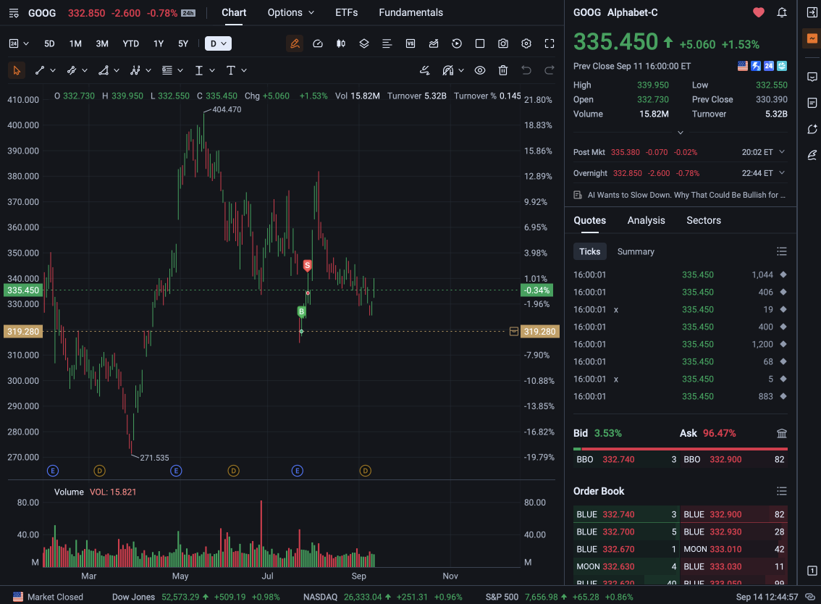Select the Ticks view button
821x604 pixels.
pos(589,251)
